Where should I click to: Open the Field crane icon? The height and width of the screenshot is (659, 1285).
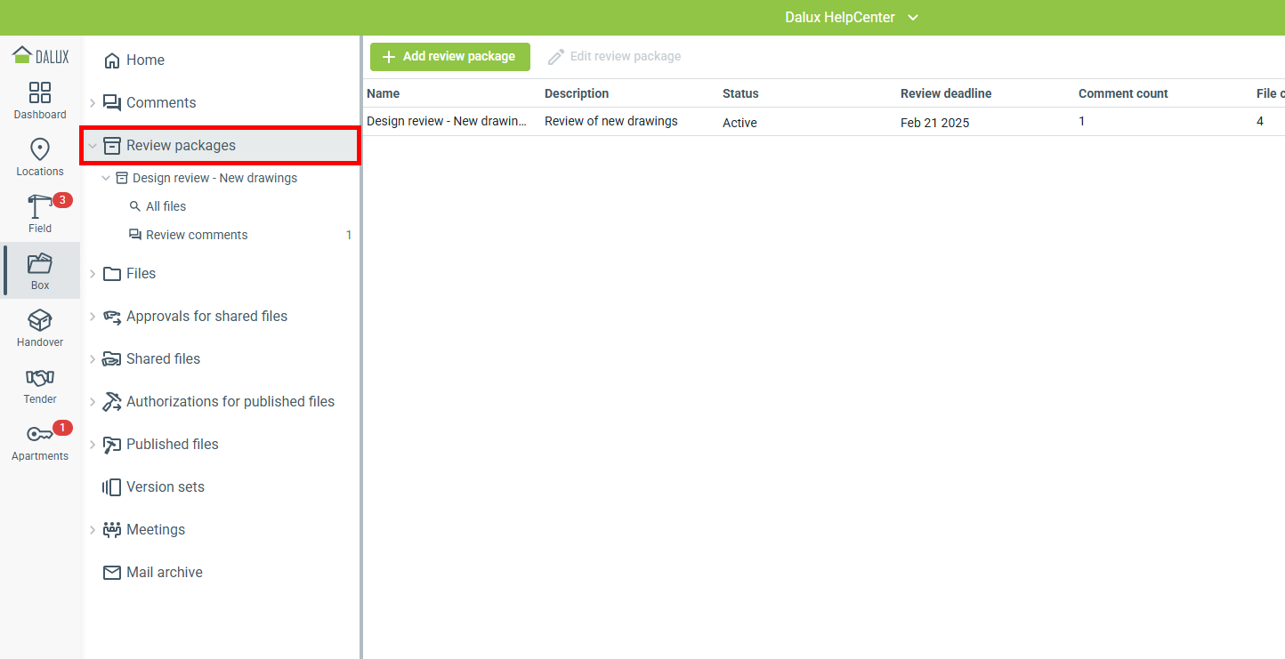tap(40, 207)
